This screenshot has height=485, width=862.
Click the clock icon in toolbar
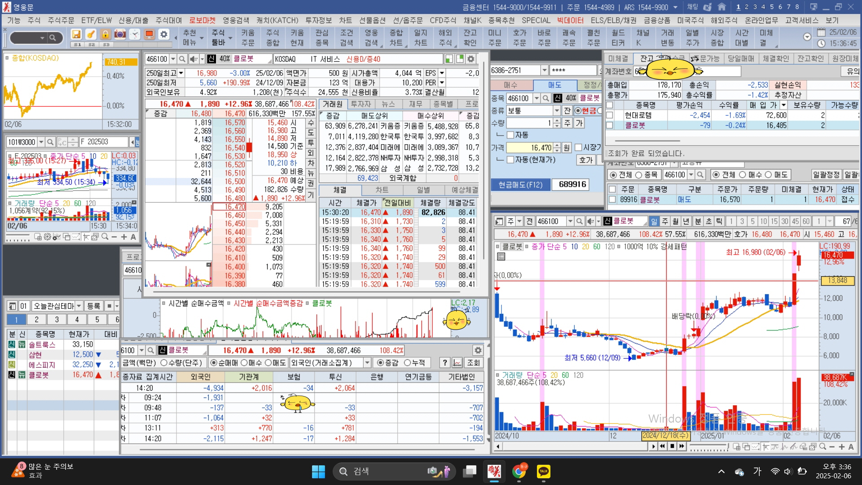point(135,35)
